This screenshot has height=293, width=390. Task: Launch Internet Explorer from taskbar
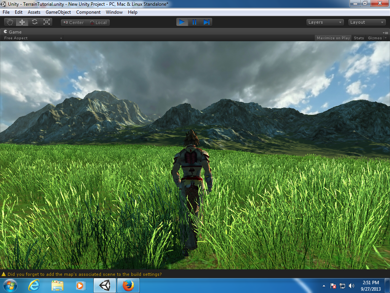34,285
